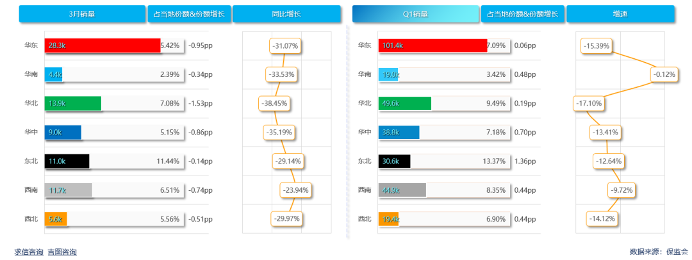This screenshot has width=692, height=260.
Task: Select the -9.72% data label
Action: [622, 190]
